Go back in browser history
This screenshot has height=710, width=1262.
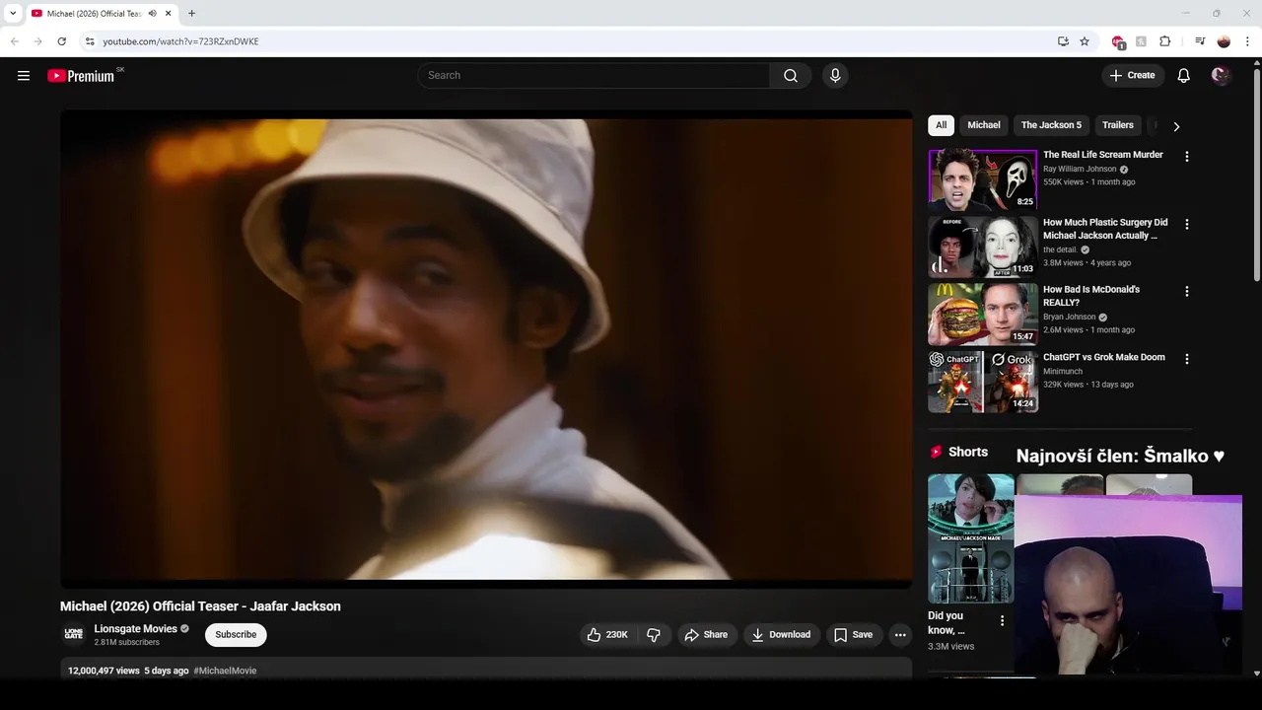click(x=14, y=41)
